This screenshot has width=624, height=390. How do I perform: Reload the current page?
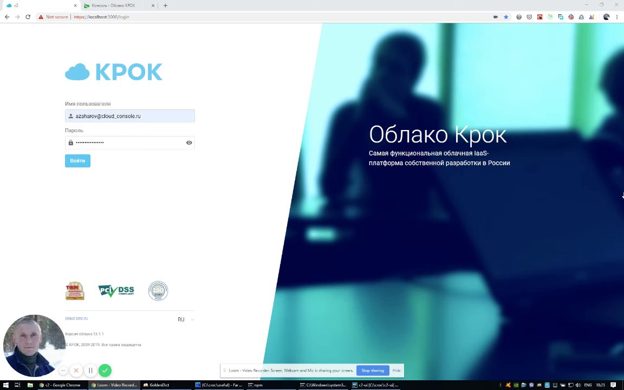pyautogui.click(x=28, y=17)
